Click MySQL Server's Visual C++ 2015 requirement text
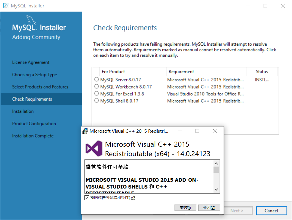Viewport: 292px width, 220px height. point(205,80)
